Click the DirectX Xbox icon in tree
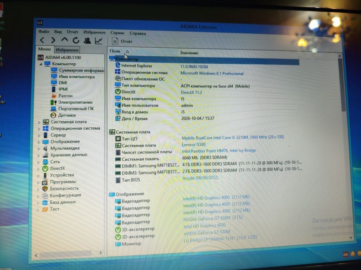This screenshot has height=270, width=361. tap(45, 169)
